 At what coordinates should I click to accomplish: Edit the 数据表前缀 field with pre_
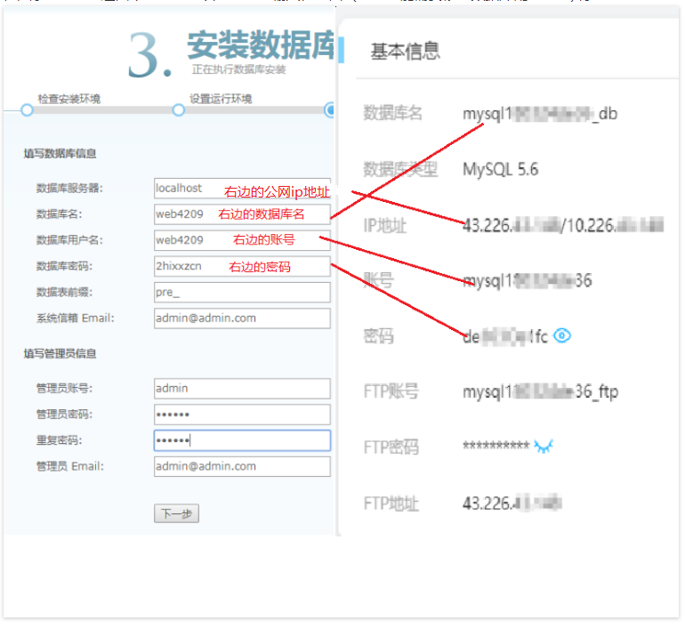241,292
